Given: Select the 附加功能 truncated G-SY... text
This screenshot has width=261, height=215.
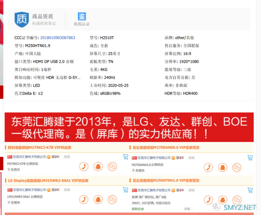Looking at the screenshot, I should pos(48,77).
